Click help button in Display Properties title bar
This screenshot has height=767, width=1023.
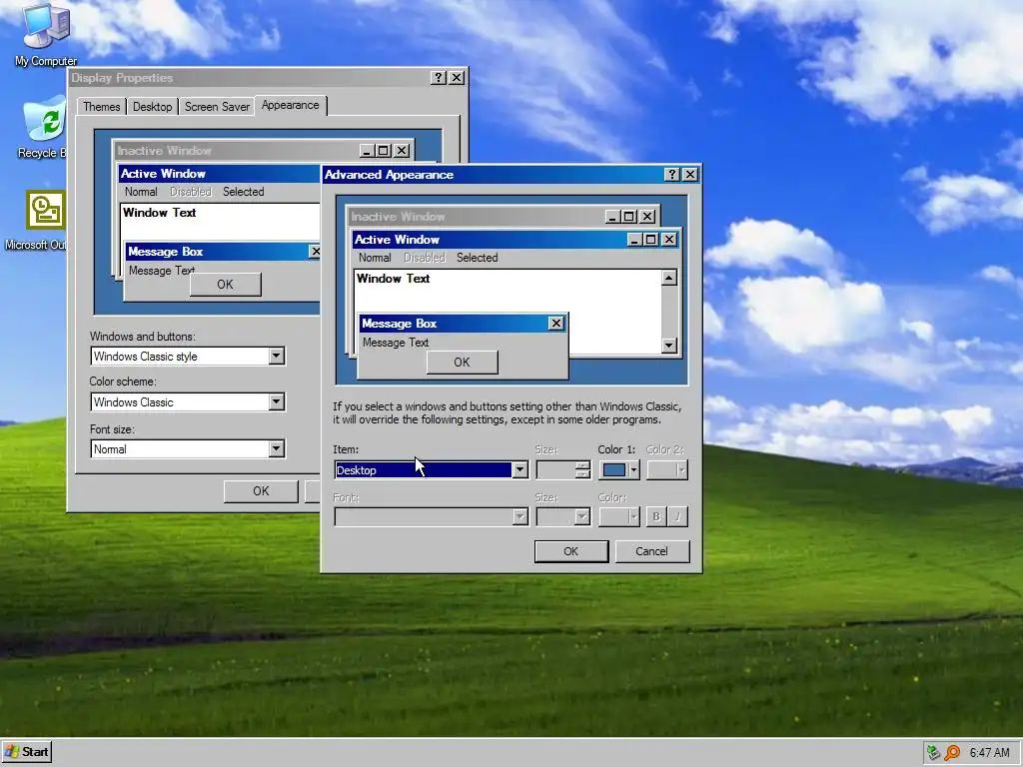point(439,78)
